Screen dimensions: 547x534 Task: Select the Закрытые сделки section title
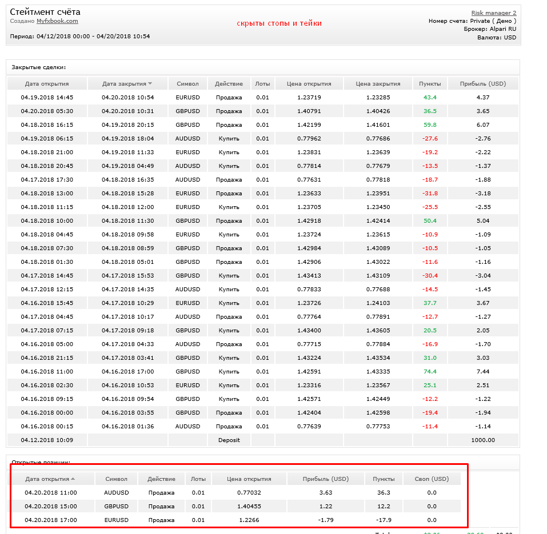(x=39, y=67)
